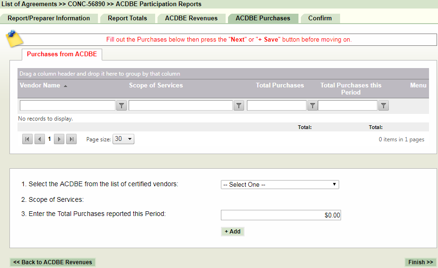
Task: Go to the first page of the grid
Action: (x=27, y=139)
